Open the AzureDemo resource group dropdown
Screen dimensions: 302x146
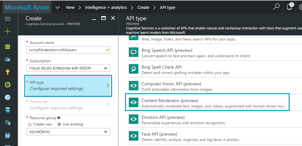tap(68, 132)
